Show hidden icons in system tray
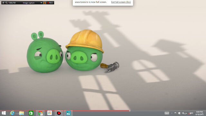206x116 pixels. pyautogui.click(x=172, y=113)
